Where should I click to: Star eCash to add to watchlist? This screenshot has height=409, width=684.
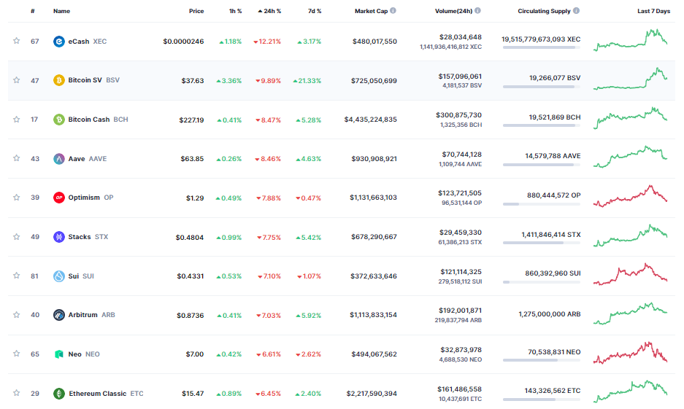(x=16, y=42)
